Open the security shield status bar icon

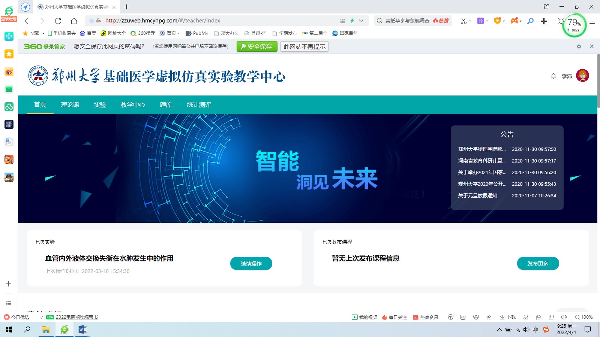click(451, 317)
